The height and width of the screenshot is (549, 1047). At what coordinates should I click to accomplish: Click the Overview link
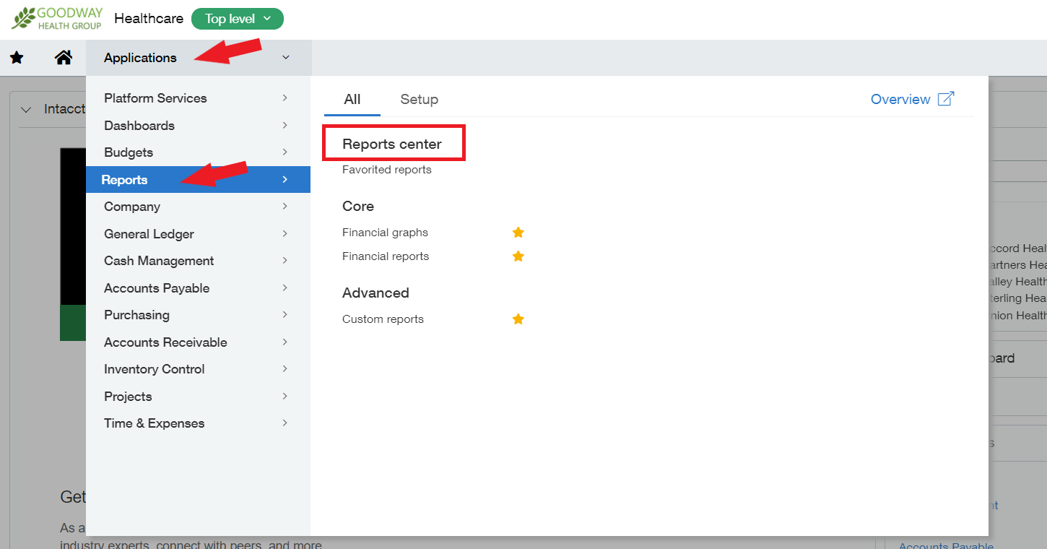tap(900, 100)
